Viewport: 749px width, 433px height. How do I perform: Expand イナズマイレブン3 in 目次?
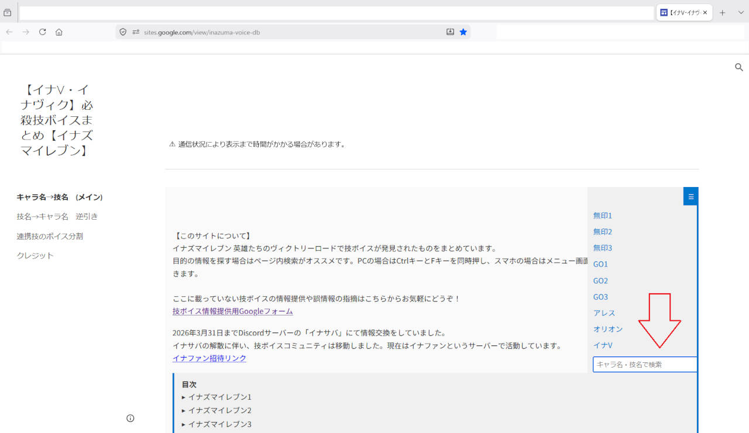pos(217,424)
